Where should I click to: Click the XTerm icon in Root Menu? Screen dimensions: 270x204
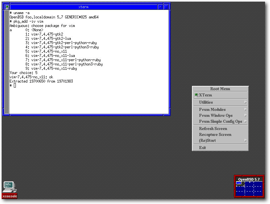196,95
